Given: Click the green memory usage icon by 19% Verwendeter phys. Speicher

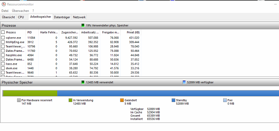Looking at the screenshot, I should coord(83,25).
